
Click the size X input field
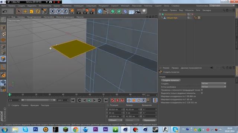(x=132, y=109)
